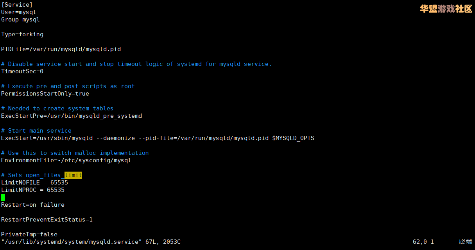Click the highlighted word limit

click(73, 175)
